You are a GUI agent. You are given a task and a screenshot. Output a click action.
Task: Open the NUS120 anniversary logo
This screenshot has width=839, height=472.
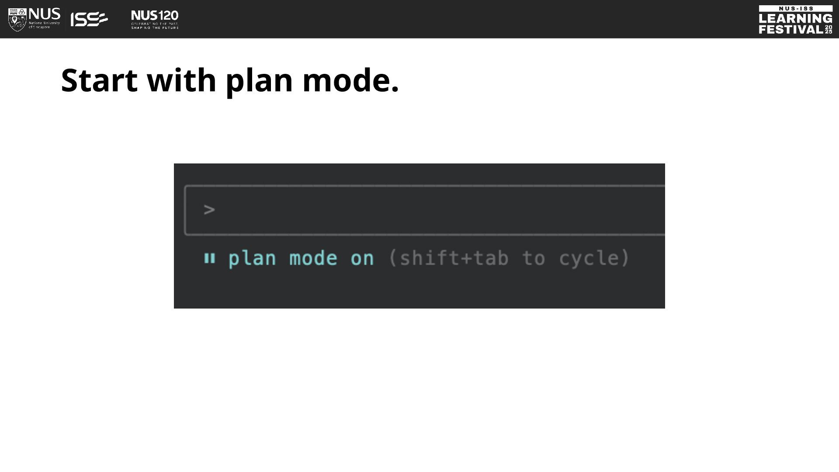point(155,20)
